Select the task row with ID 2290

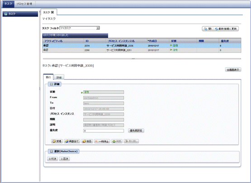(142, 50)
